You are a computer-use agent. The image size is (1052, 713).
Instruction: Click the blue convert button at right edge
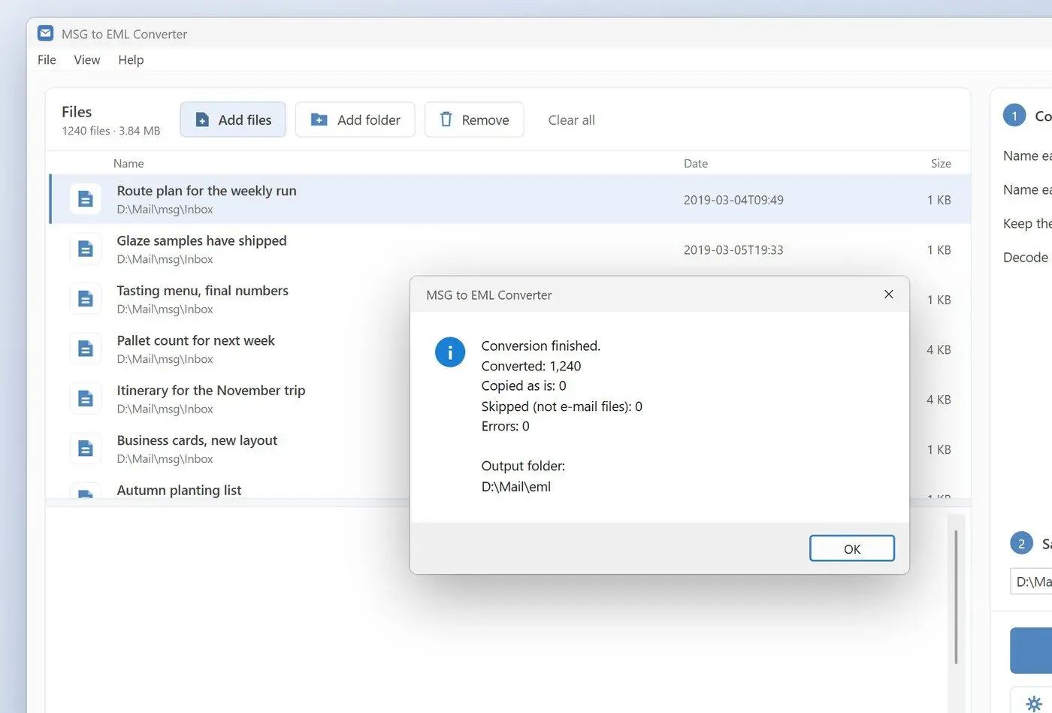click(1031, 650)
